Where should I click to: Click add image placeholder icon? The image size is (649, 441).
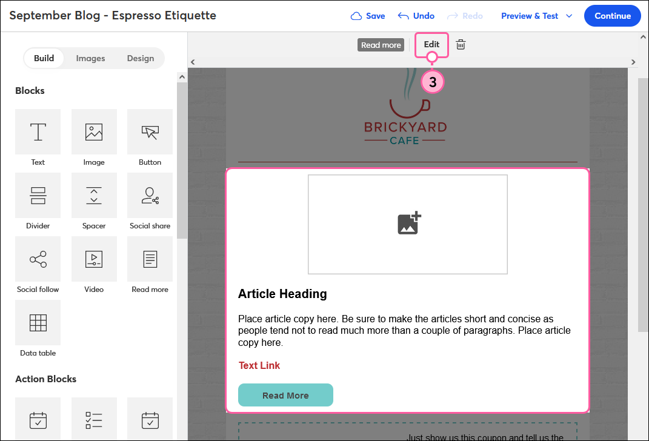click(x=409, y=224)
